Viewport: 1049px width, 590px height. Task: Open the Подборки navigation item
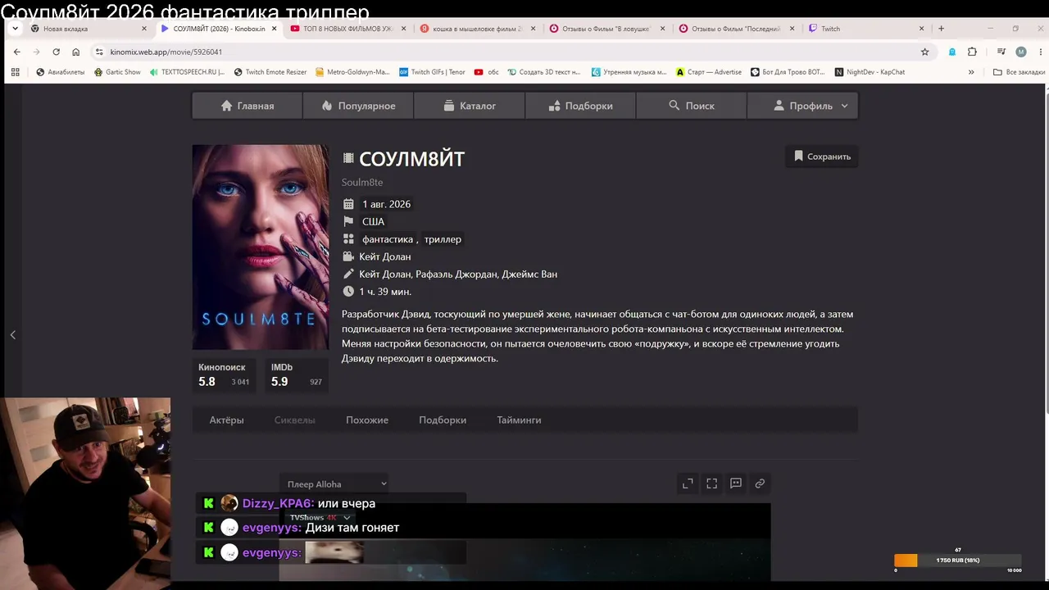[580, 106]
